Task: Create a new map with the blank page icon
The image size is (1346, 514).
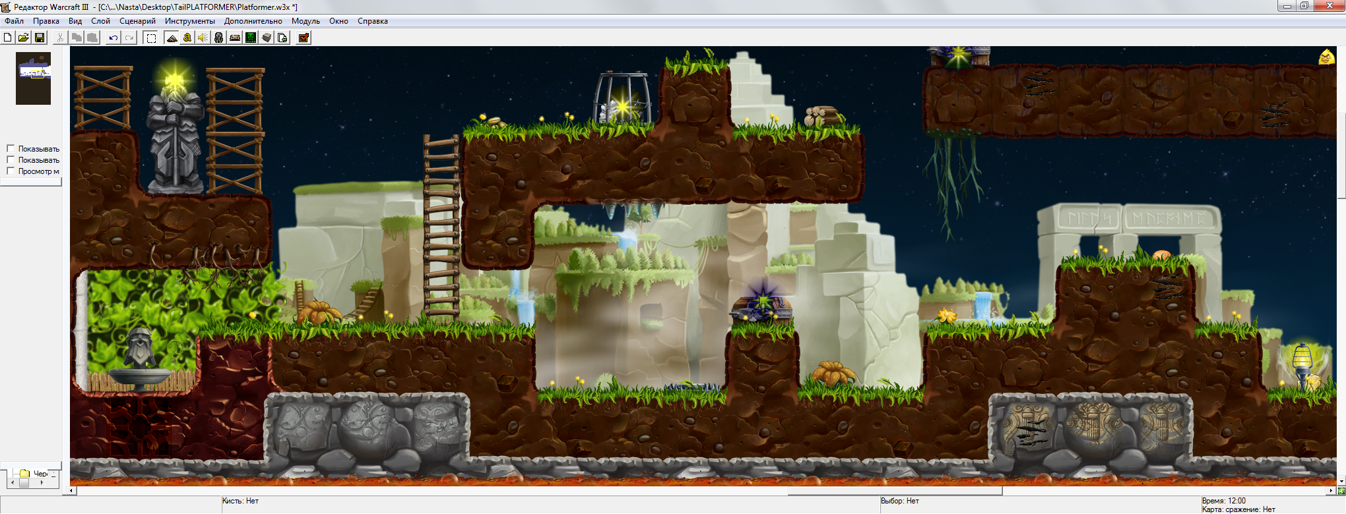Action: click(8, 38)
